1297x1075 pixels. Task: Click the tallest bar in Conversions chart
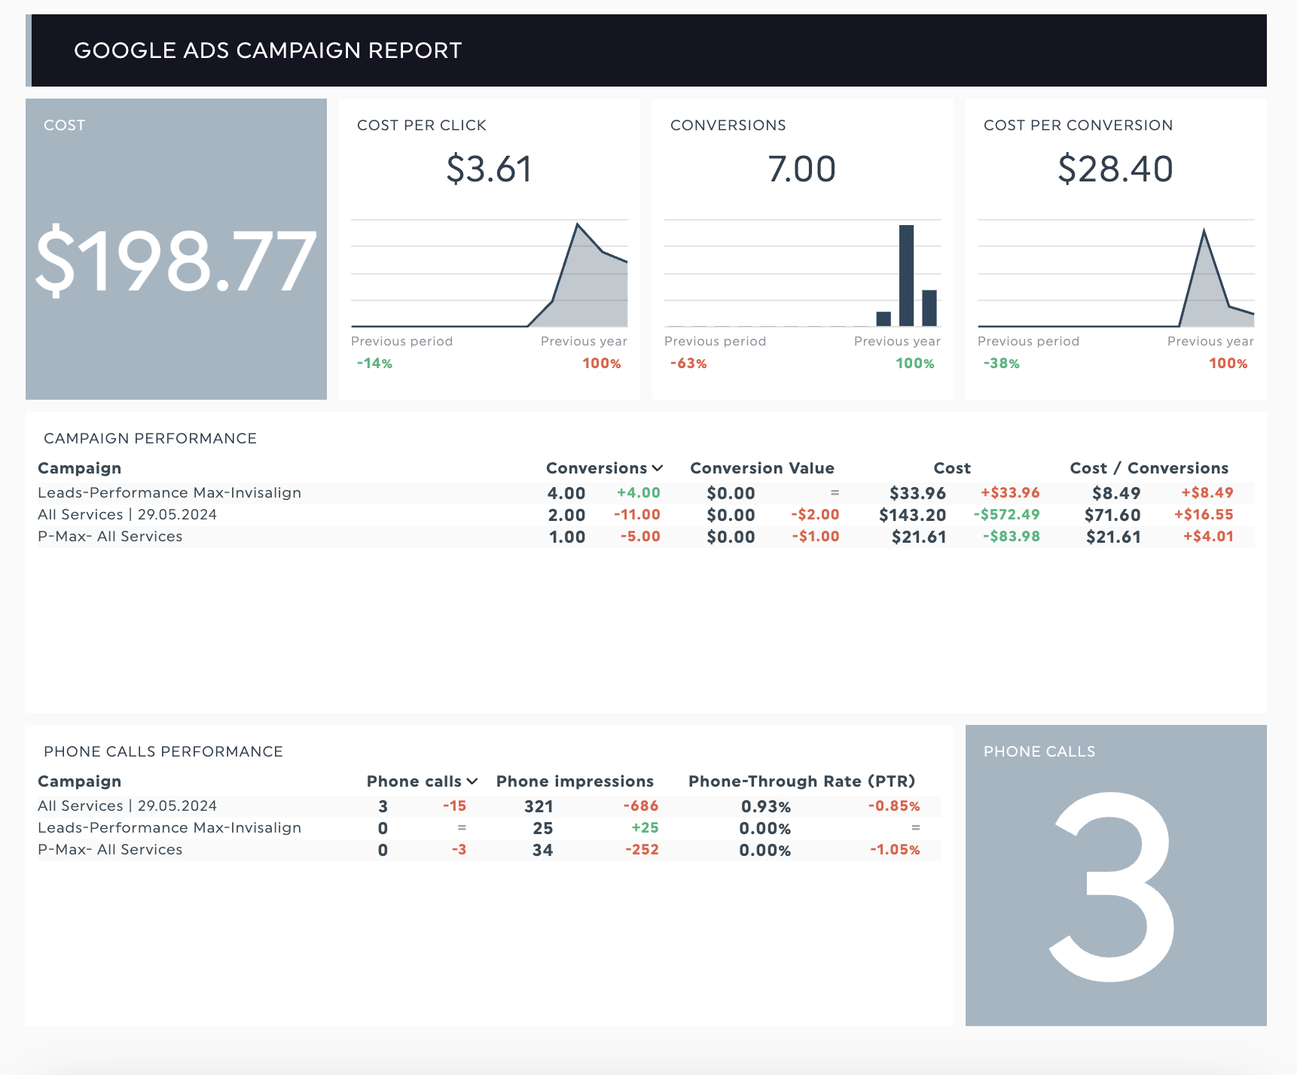tap(906, 276)
